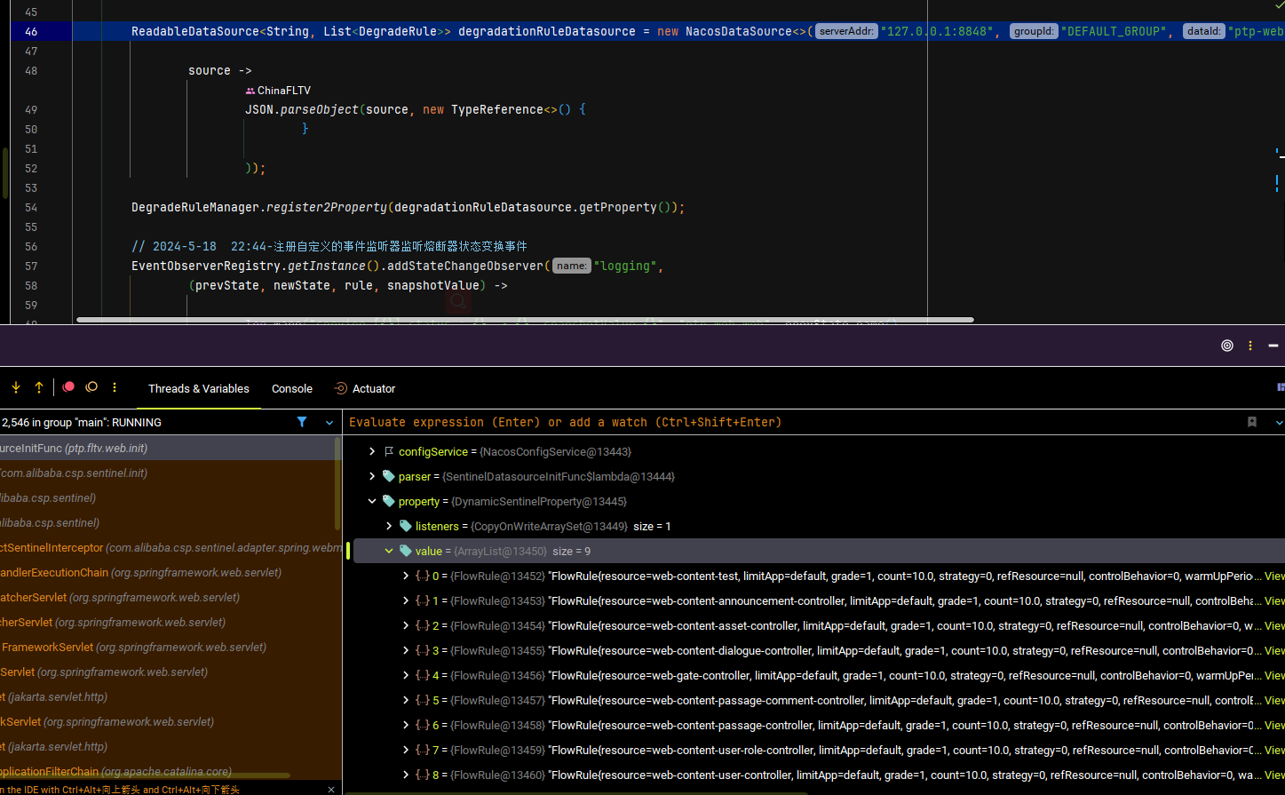Switch to Threads & Variables tab

(x=199, y=388)
